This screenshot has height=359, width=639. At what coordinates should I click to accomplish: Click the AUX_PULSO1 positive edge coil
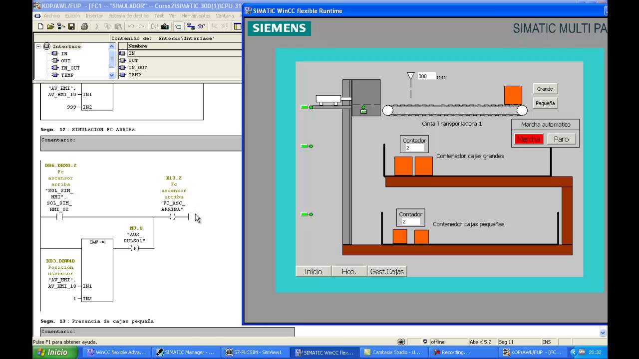click(x=134, y=248)
